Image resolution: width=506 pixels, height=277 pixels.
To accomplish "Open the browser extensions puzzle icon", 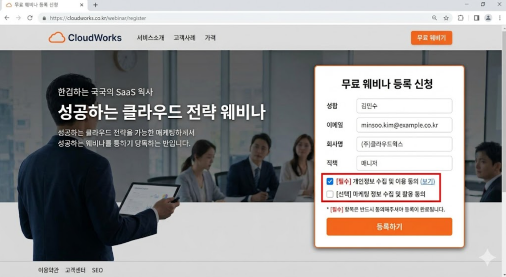I will coord(461,18).
